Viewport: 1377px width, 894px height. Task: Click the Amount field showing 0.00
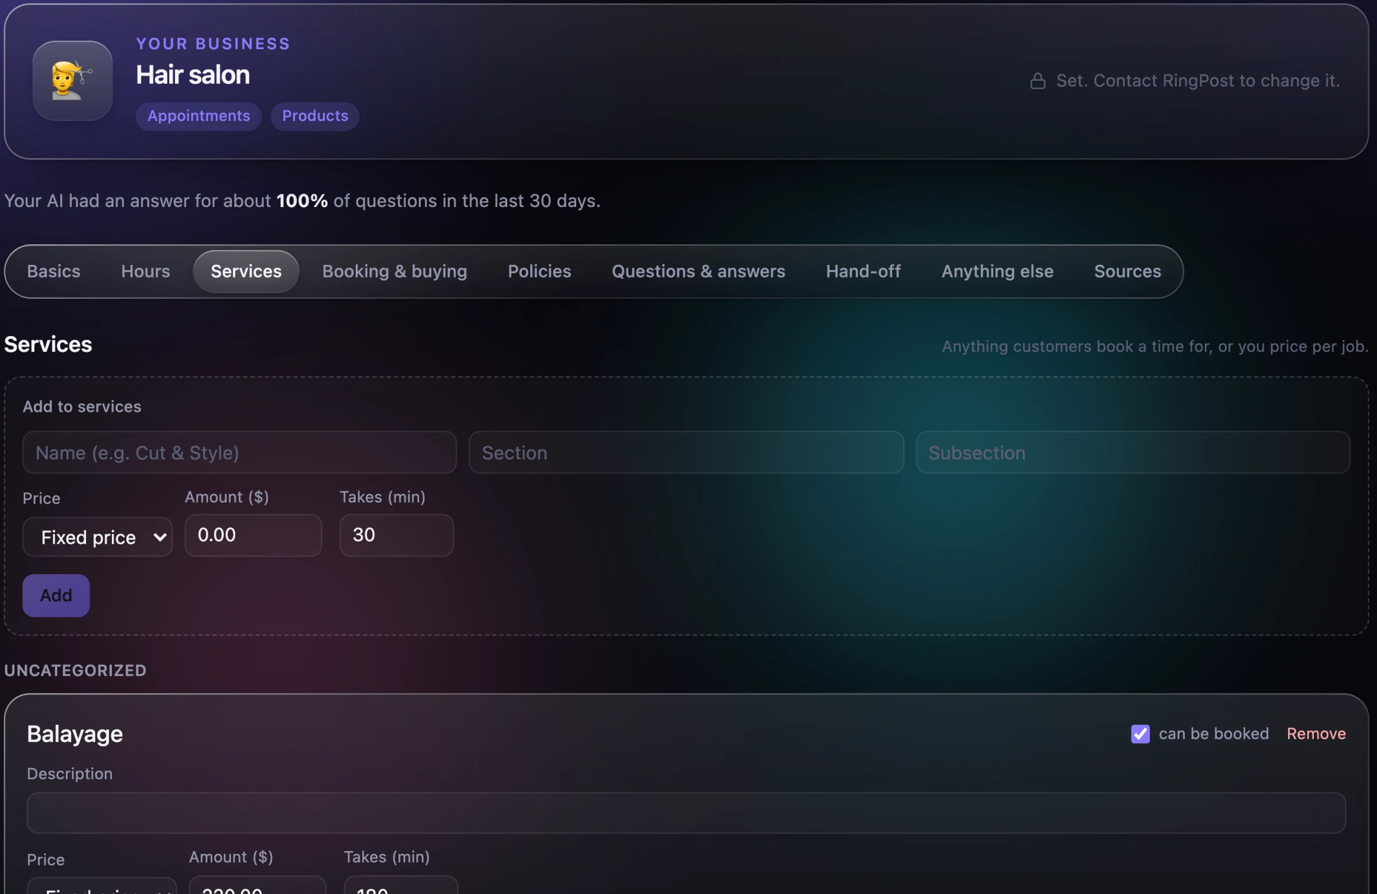(x=253, y=535)
